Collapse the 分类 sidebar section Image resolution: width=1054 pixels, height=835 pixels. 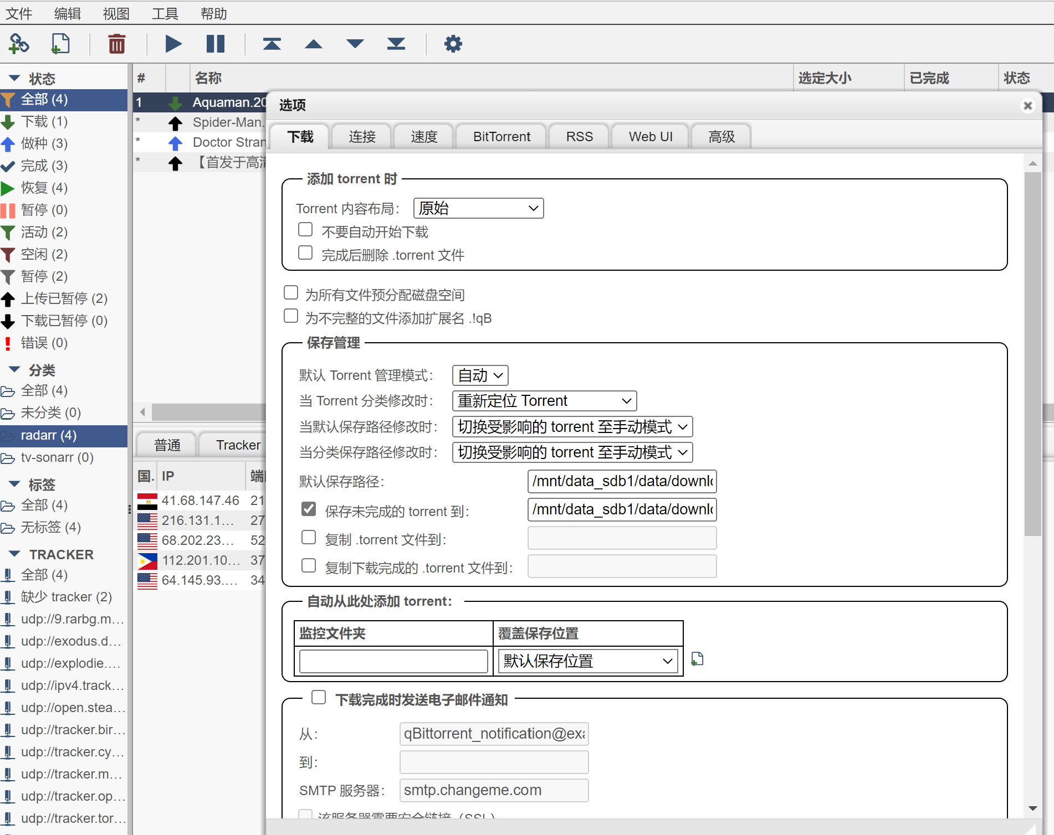15,369
